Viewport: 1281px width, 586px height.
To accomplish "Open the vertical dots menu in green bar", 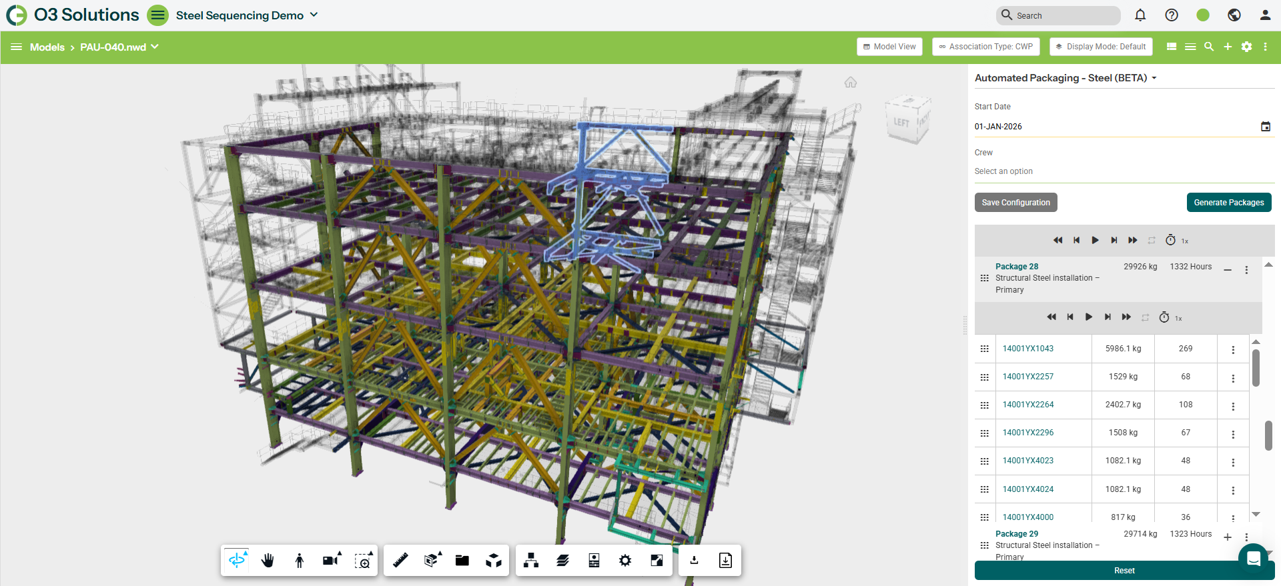I will pyautogui.click(x=1265, y=47).
